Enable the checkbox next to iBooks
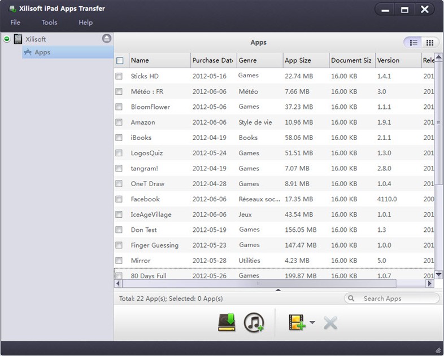The image size is (444, 356). (119, 138)
